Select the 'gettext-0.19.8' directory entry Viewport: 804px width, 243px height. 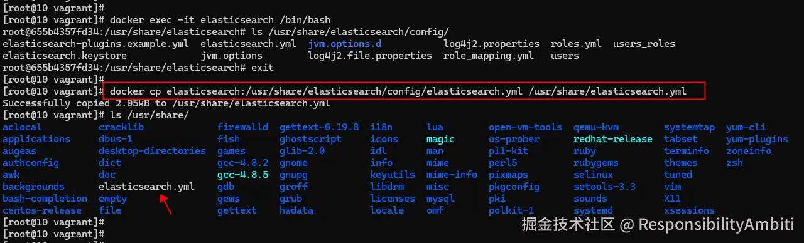click(x=319, y=127)
